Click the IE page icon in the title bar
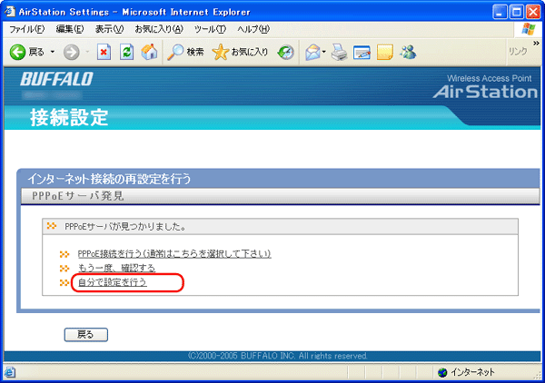This screenshot has width=545, height=383. pos(9,12)
